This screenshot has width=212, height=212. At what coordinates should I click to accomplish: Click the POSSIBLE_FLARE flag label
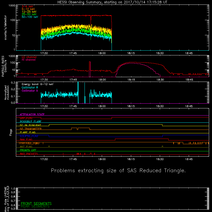click(x=30, y=122)
